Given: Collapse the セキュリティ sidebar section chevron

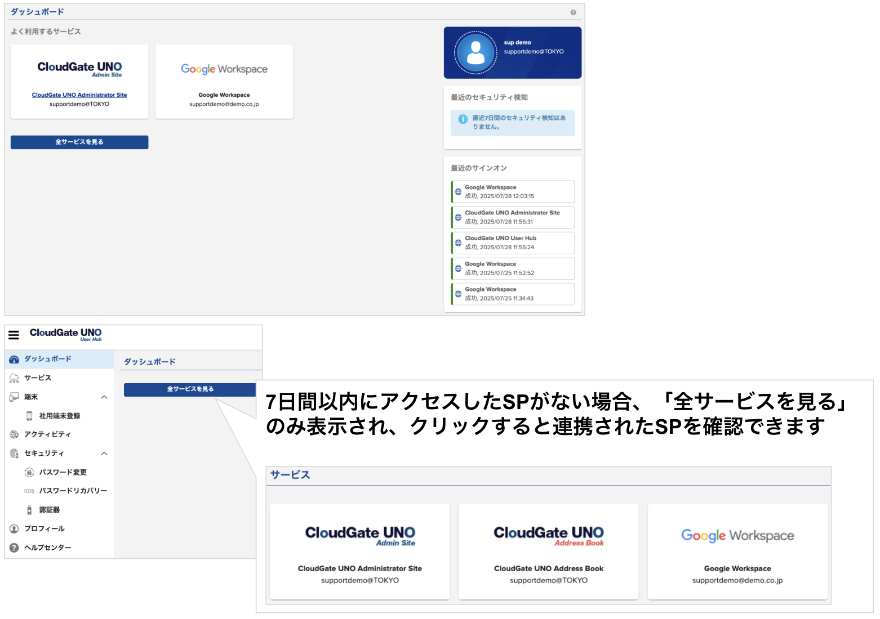Looking at the screenshot, I should (x=104, y=454).
